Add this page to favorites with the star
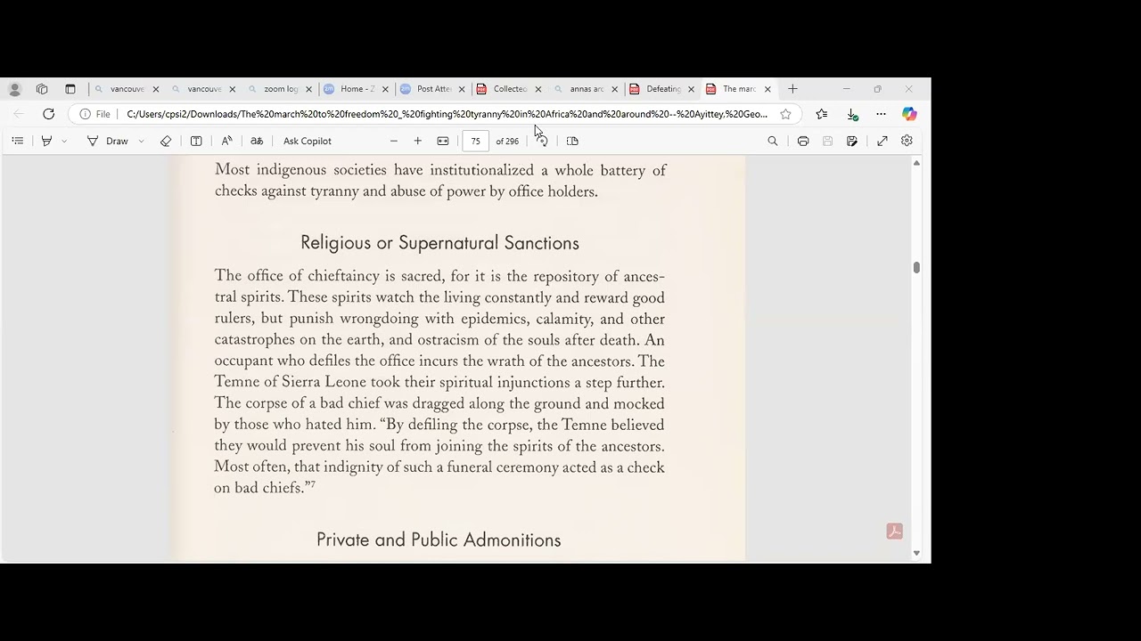 (x=785, y=114)
